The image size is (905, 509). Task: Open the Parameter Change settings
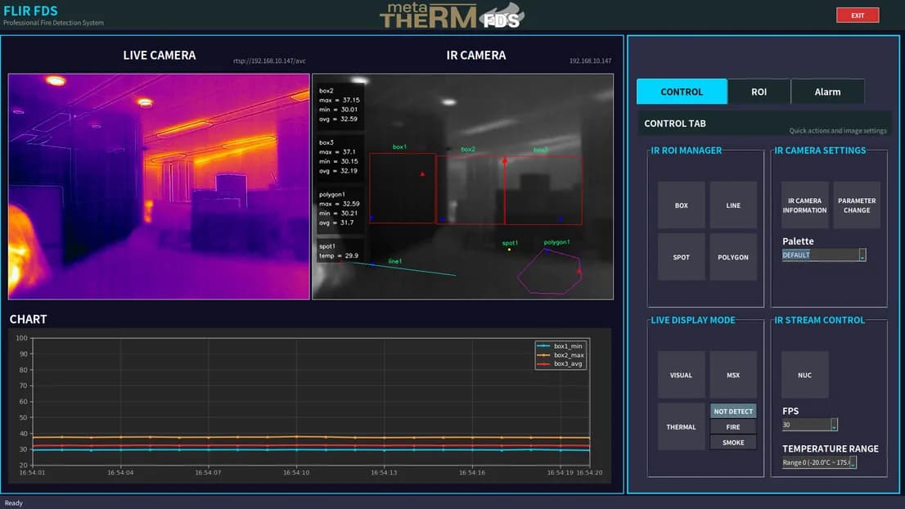(x=857, y=205)
